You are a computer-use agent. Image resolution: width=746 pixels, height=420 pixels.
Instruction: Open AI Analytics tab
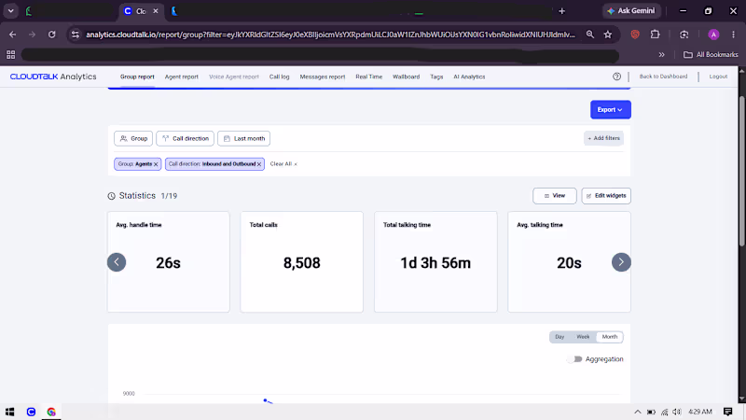(x=469, y=77)
